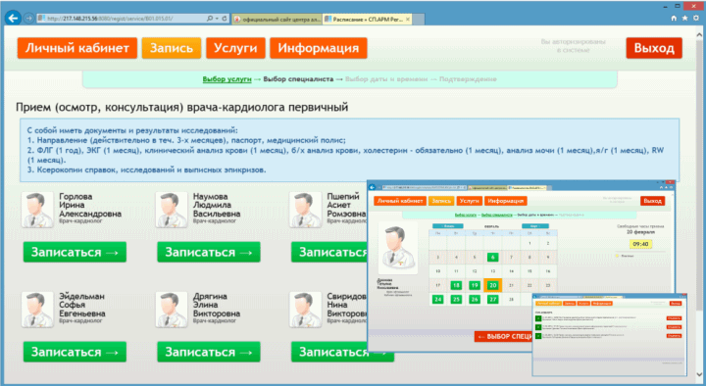Click Наумова Людмила Васильевна's avatar
The height and width of the screenshot is (386, 706).
pos(172,210)
